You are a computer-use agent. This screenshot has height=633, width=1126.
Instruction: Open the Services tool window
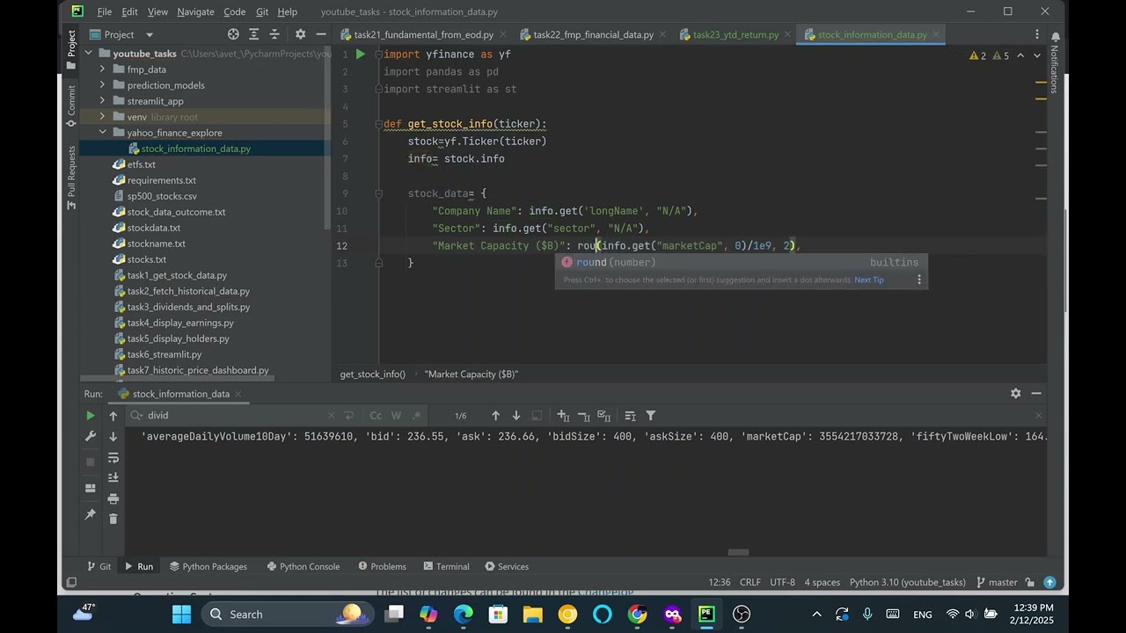point(506,567)
